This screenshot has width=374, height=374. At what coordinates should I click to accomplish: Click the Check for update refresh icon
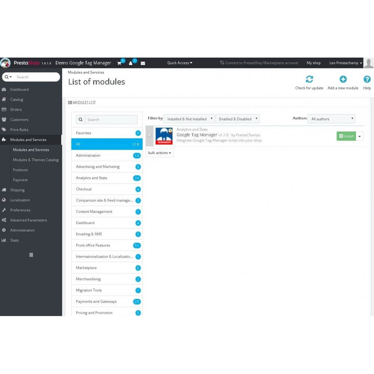309,79
